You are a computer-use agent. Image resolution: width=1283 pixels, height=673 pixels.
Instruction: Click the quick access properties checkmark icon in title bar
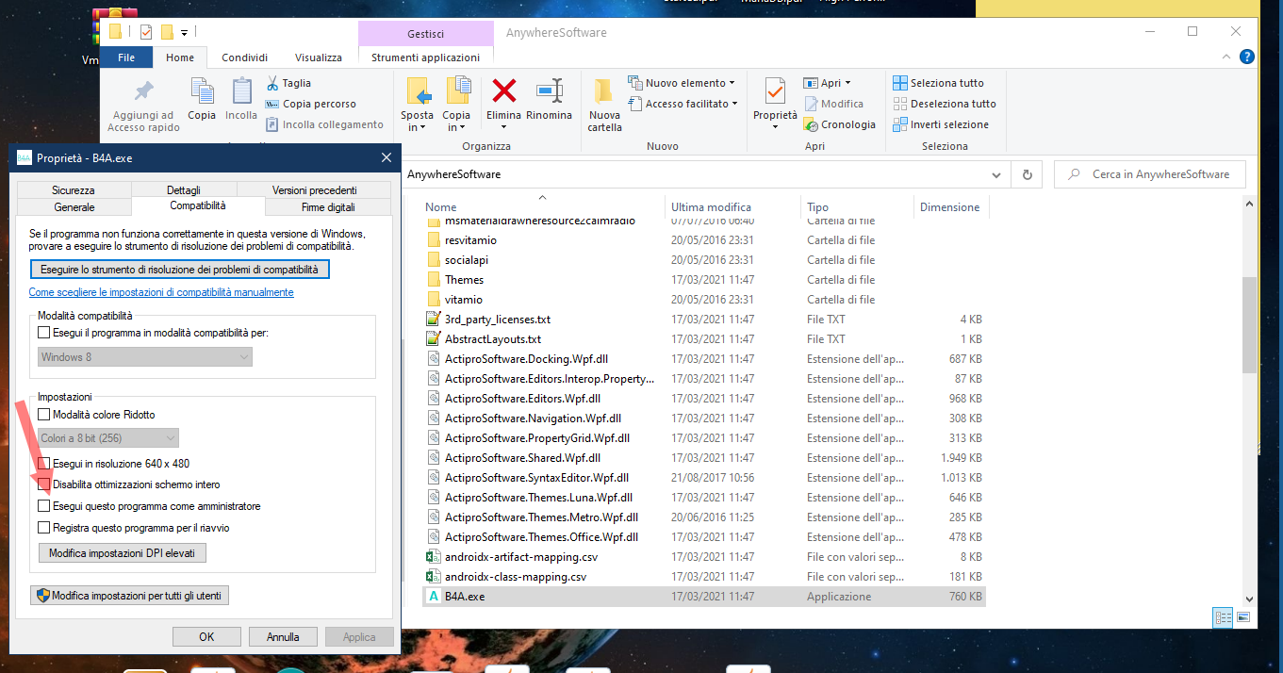tap(145, 32)
